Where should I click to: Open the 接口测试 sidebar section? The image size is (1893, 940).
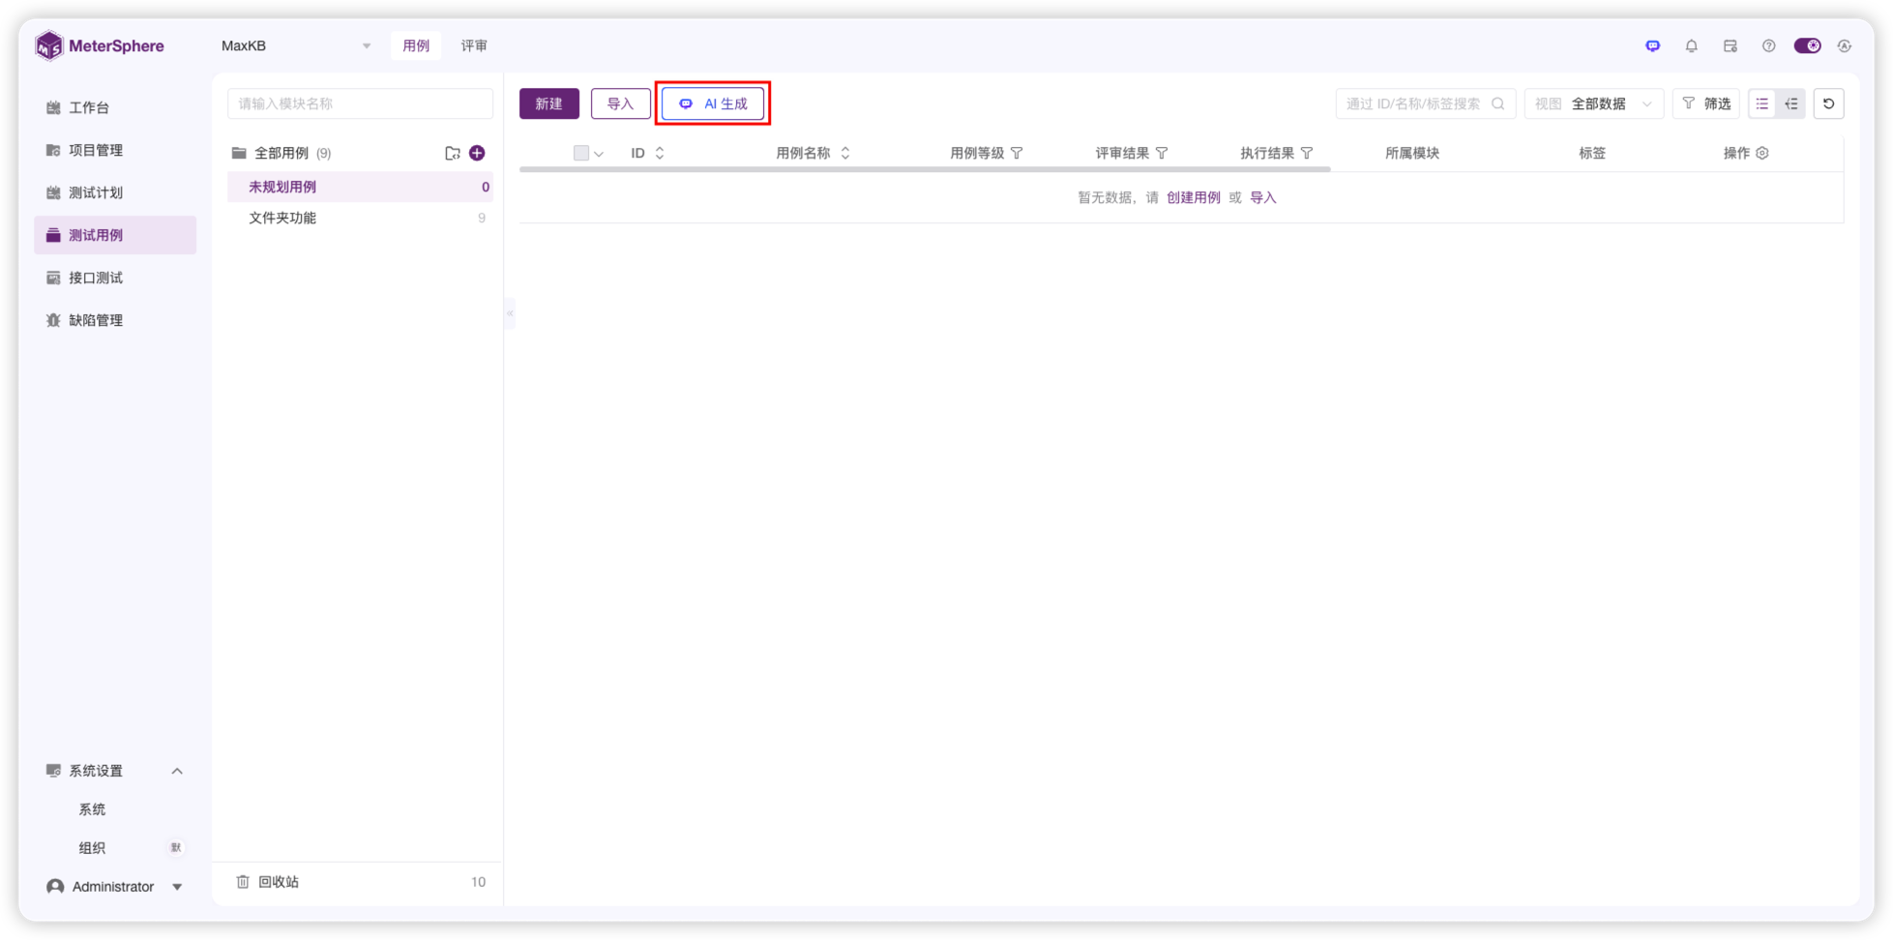95,278
